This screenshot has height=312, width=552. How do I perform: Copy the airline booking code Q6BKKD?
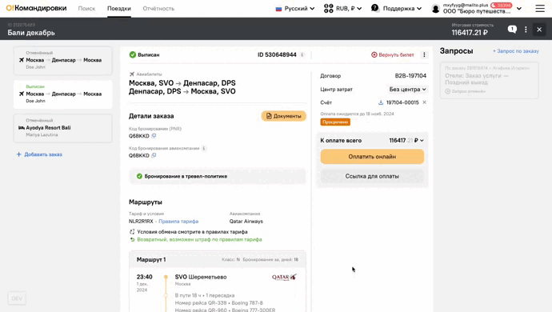coord(154,155)
